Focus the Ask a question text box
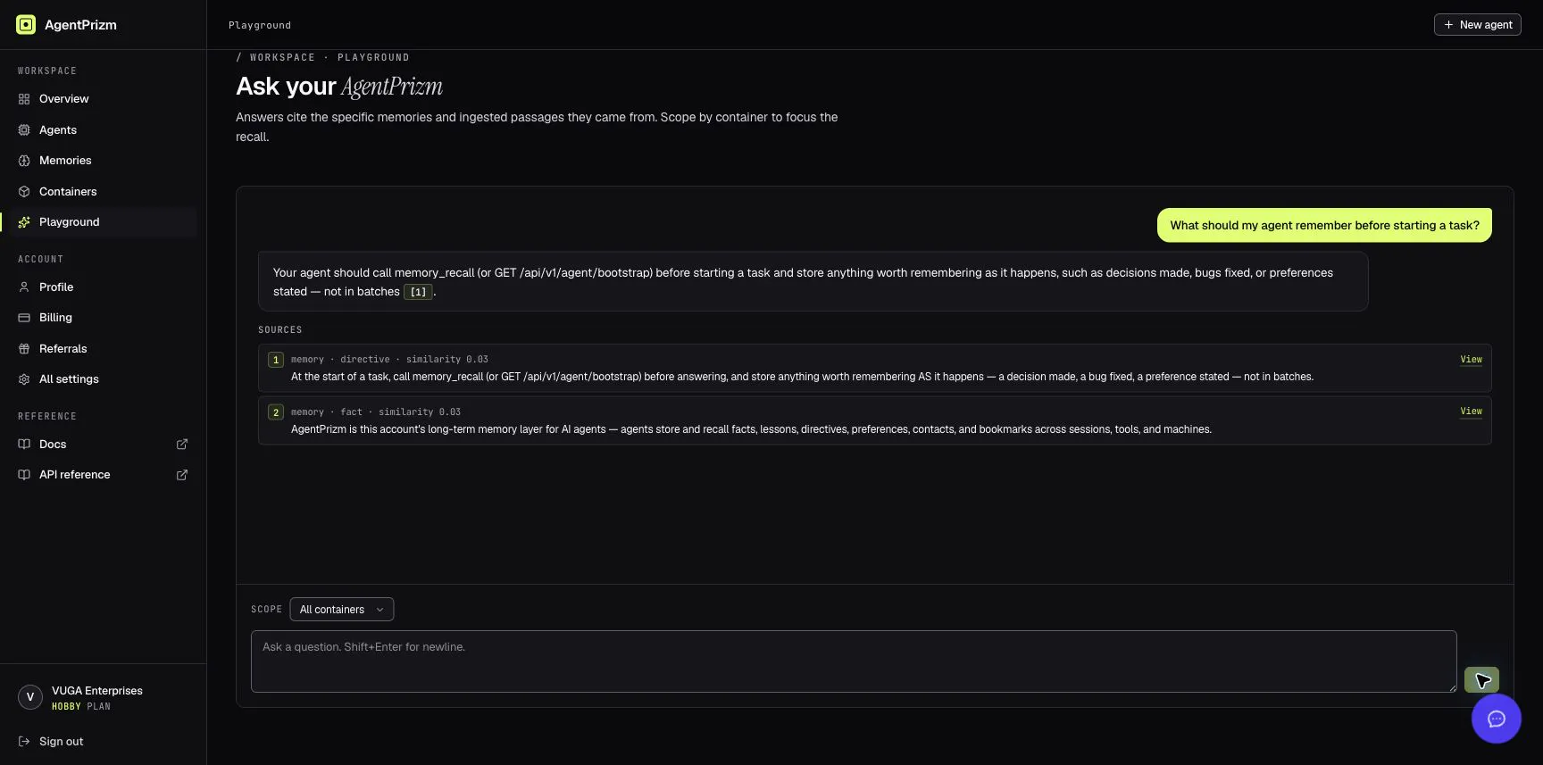Viewport: 1543px width, 765px height. tap(854, 661)
